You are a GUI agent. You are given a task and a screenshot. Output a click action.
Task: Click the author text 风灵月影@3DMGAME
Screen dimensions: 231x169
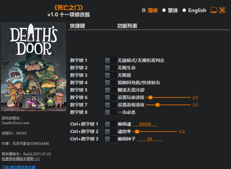point(31,144)
